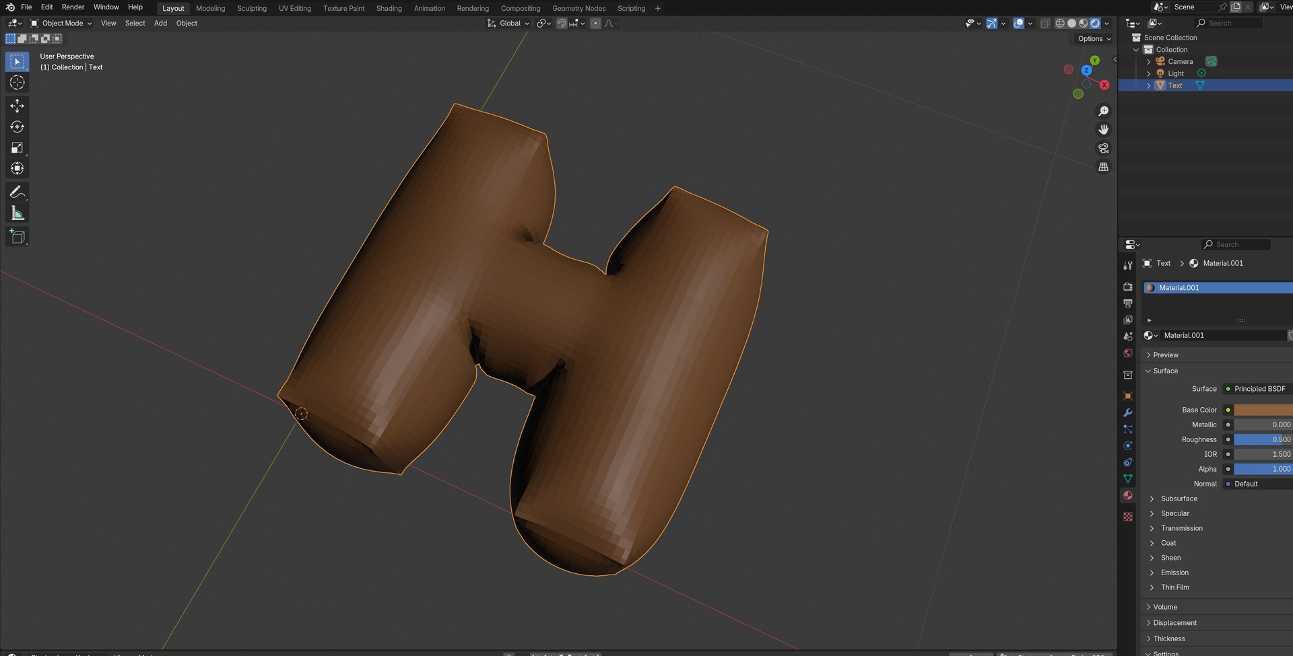The width and height of the screenshot is (1293, 656).
Task: Switch orthographic/perspective grid icon
Action: [1103, 166]
